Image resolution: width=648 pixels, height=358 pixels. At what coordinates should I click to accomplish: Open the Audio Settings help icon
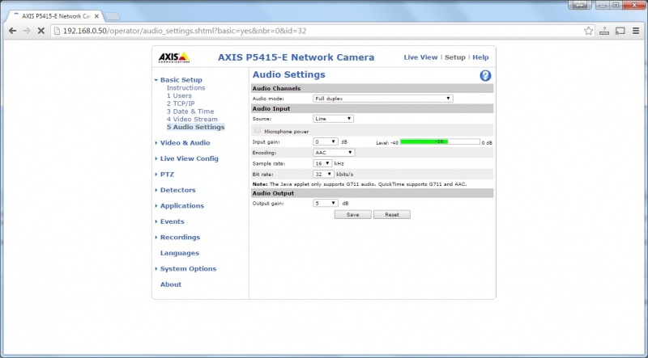[485, 75]
